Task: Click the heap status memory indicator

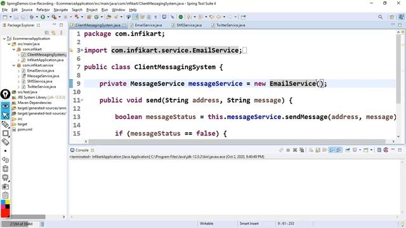Action: [x=20, y=224]
